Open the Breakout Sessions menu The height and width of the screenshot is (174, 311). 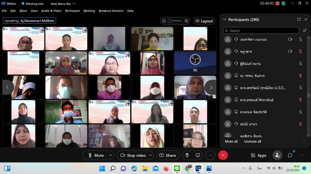[111, 11]
